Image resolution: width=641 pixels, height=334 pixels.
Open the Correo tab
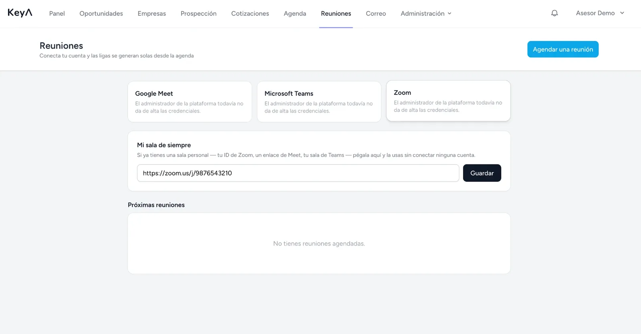[376, 14]
